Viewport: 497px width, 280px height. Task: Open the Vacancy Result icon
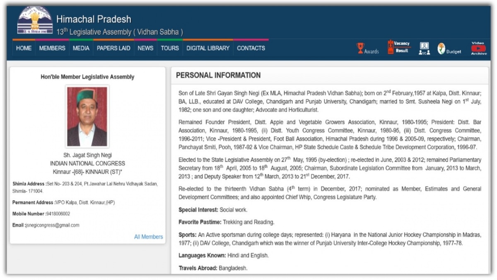point(391,47)
